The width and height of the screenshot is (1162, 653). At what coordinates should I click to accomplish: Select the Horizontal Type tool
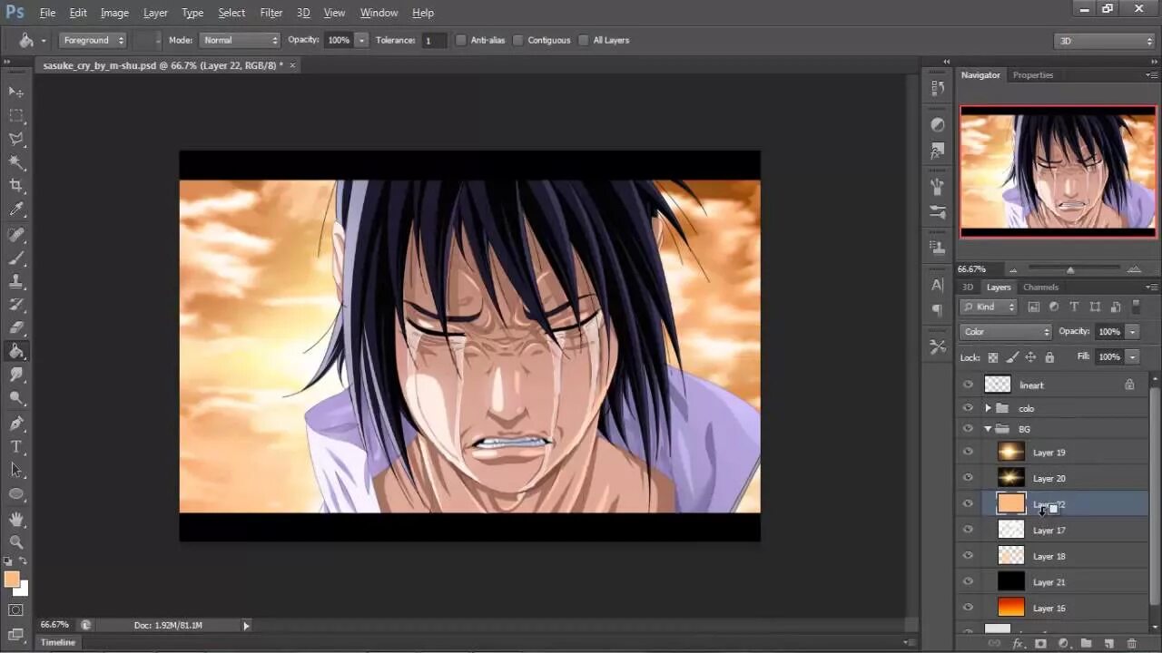[16, 447]
